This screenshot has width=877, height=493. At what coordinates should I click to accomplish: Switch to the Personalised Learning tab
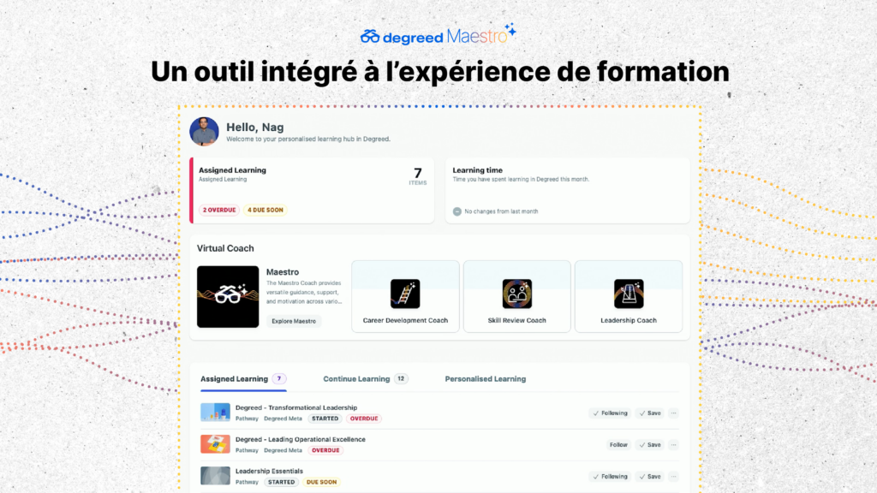pos(486,379)
